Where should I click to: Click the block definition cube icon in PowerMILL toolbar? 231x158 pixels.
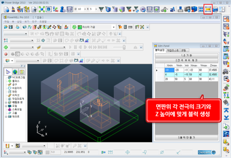click(x=25, y=27)
